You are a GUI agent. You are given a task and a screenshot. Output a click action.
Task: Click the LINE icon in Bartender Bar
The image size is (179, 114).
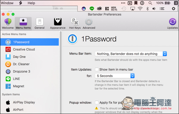click(92, 9)
